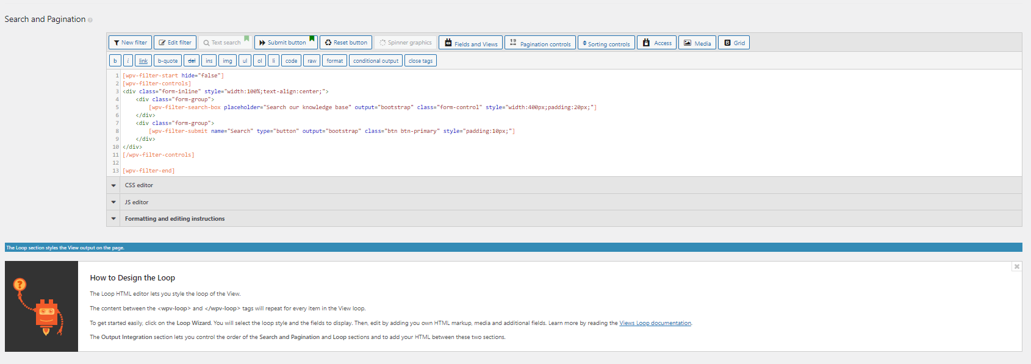The width and height of the screenshot is (1031, 364).
Task: Open Sorting controls
Action: [606, 43]
